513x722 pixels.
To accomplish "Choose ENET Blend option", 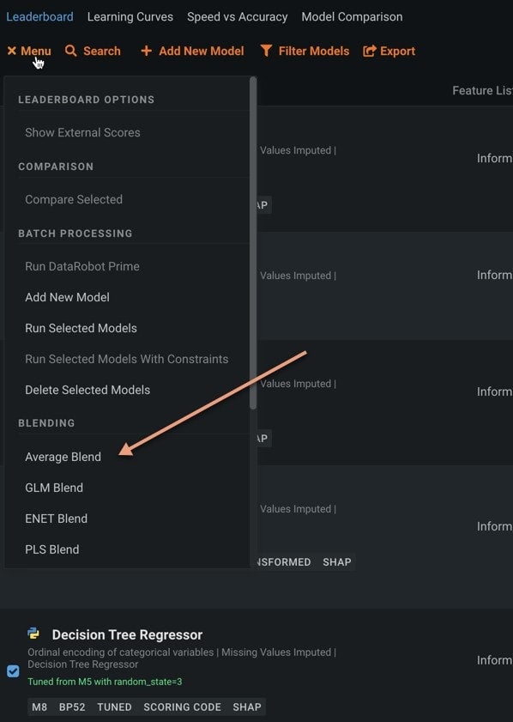I will point(56,519).
